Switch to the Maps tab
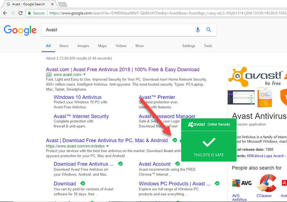Viewport: 287px width, 202px height. click(x=102, y=46)
